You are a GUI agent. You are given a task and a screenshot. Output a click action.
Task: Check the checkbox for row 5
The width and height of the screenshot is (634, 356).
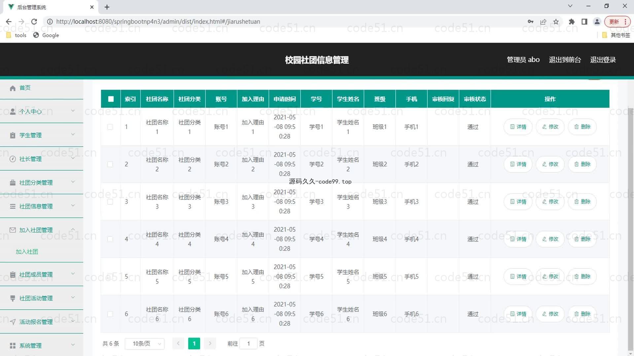[110, 277]
